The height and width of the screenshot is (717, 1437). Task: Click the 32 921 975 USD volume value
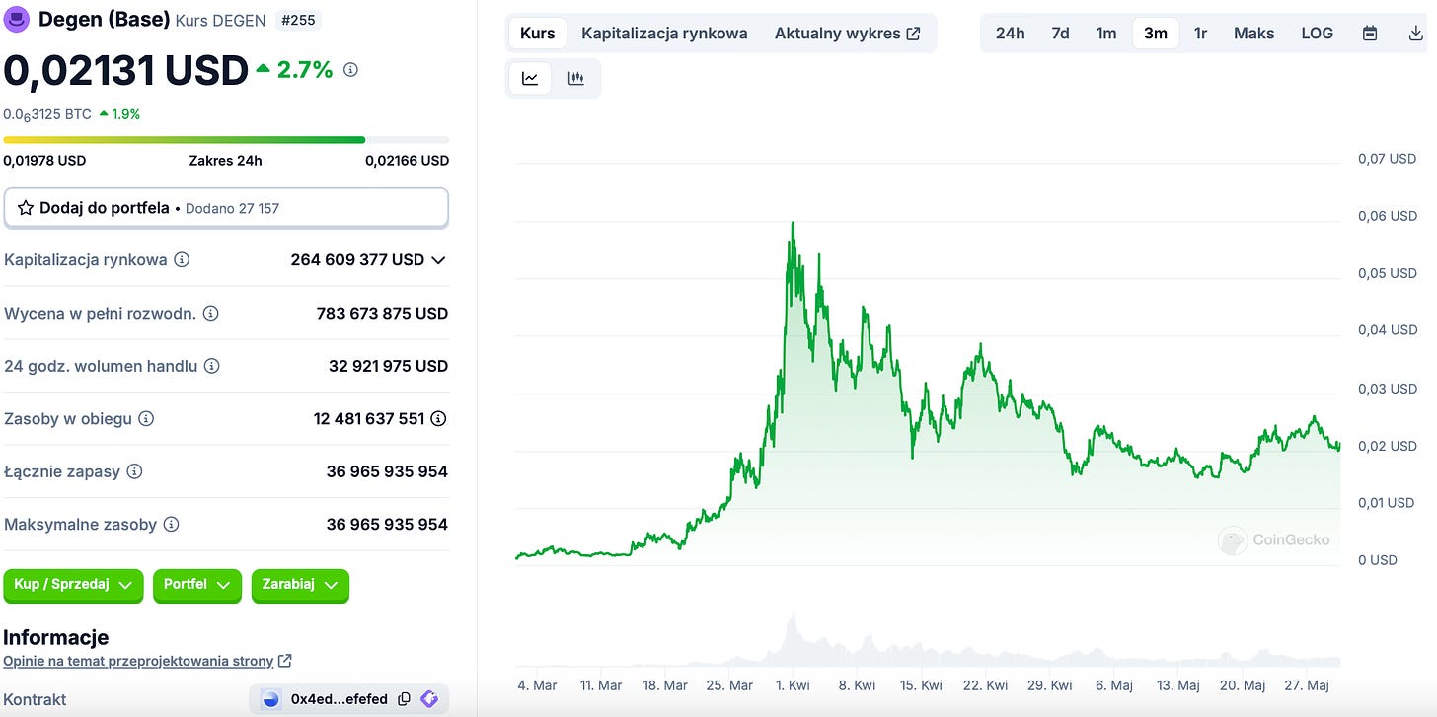pos(388,366)
